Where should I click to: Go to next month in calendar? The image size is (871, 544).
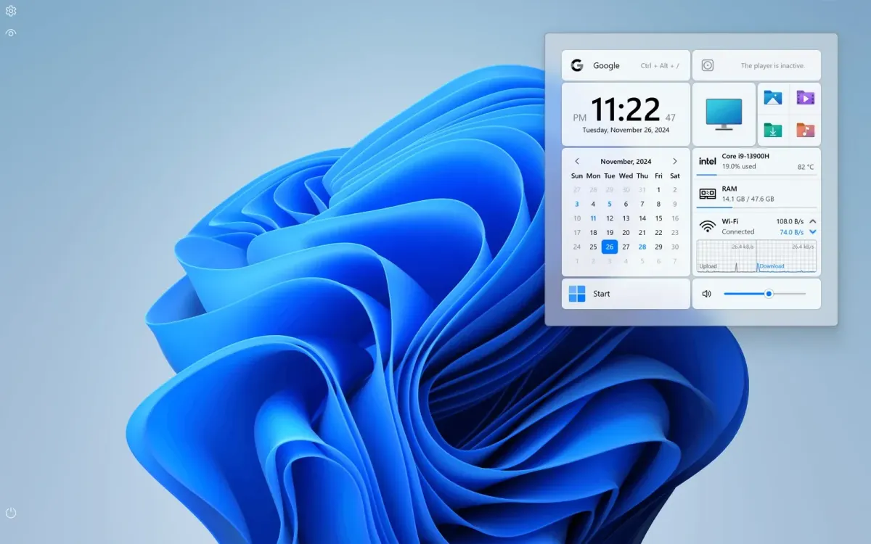675,162
